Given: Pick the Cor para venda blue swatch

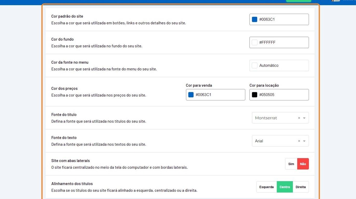Looking at the screenshot, I should pos(191,95).
